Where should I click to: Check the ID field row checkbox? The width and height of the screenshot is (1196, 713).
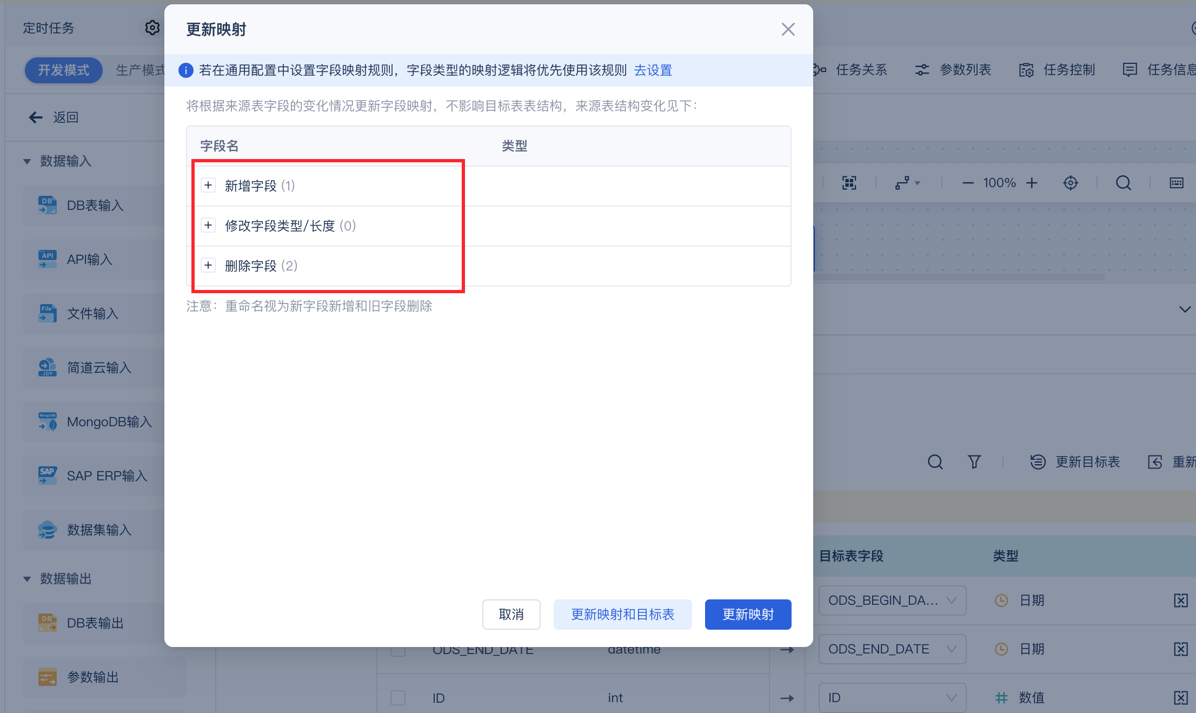tap(398, 698)
